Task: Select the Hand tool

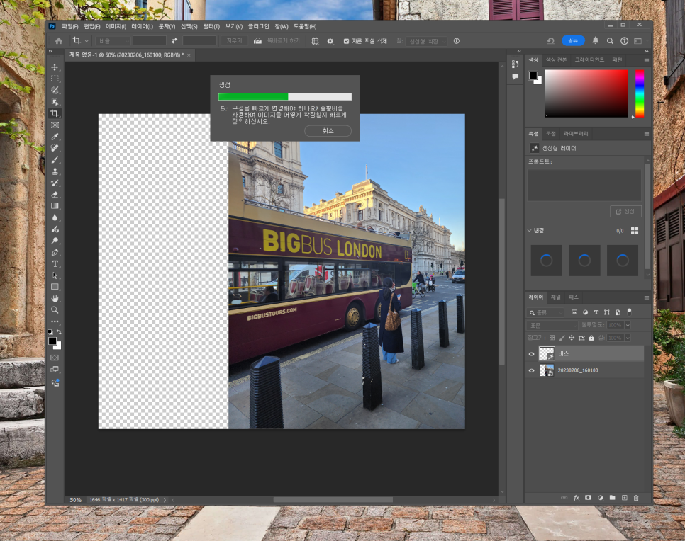Action: (x=55, y=298)
